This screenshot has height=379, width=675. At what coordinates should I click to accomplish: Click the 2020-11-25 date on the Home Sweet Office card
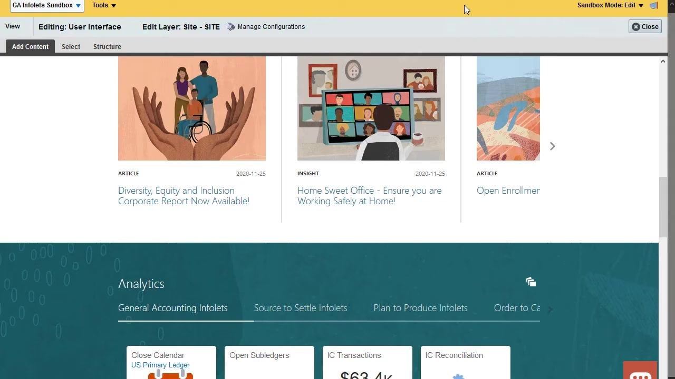pos(430,174)
